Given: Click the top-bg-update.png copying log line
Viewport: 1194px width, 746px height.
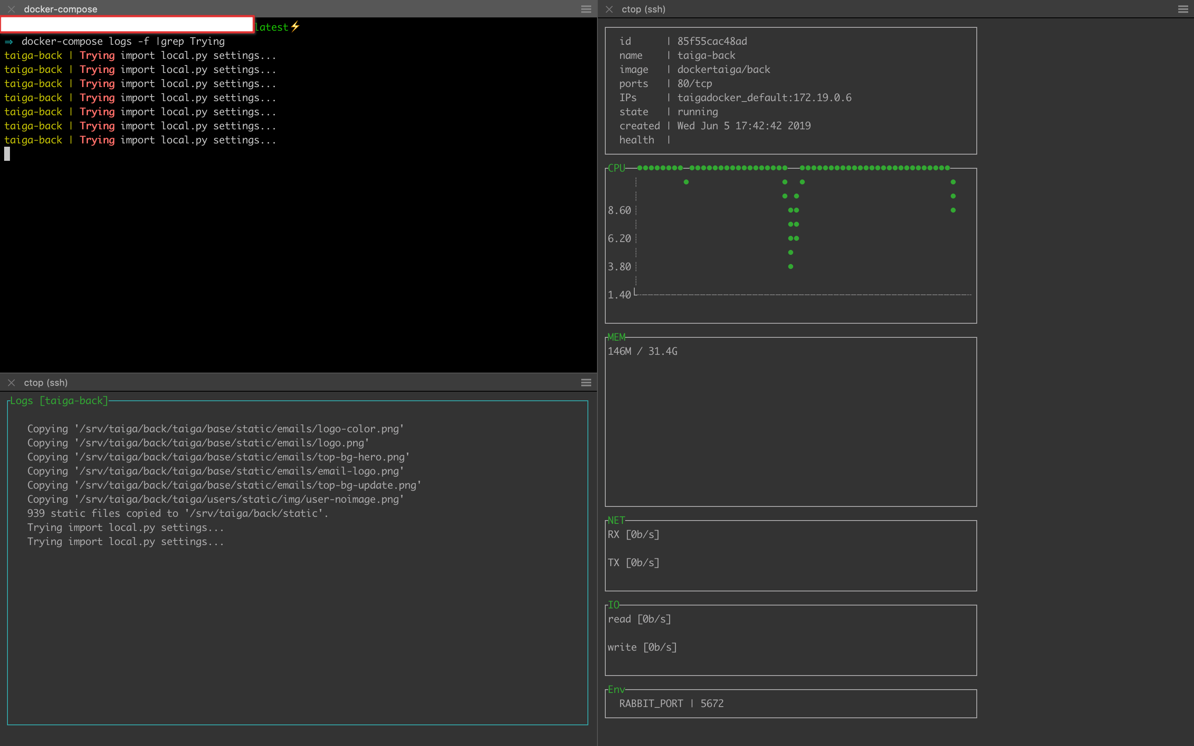Looking at the screenshot, I should click(x=224, y=485).
